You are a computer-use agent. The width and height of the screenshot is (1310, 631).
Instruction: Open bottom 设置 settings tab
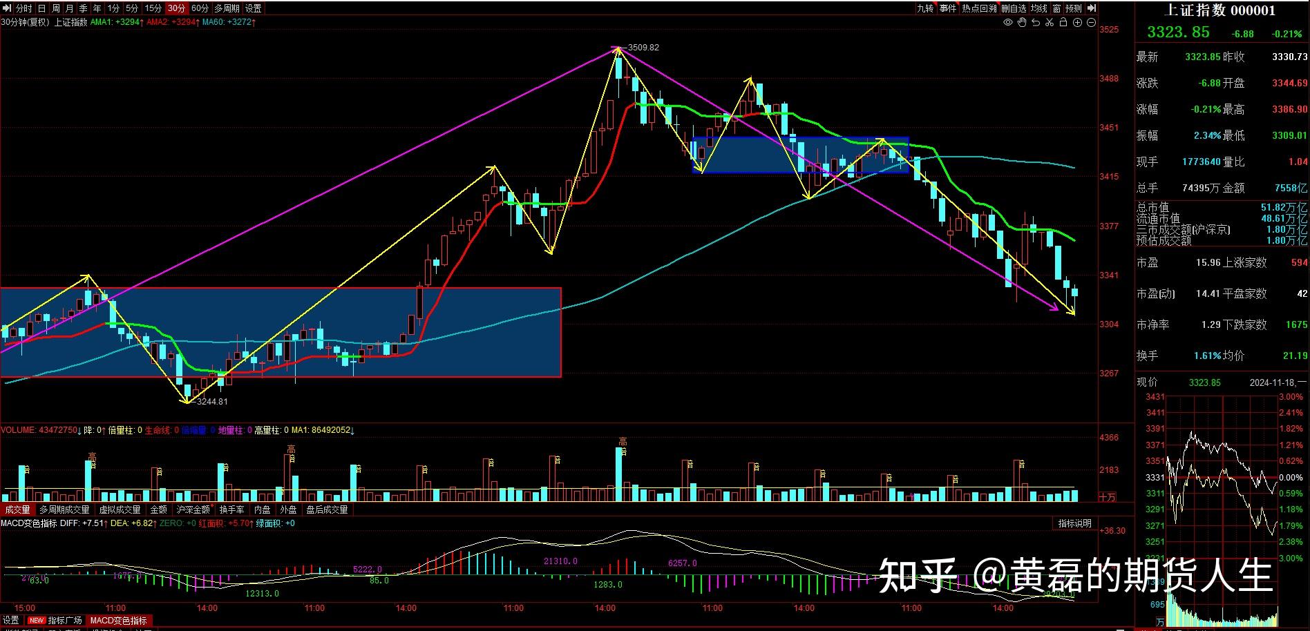tap(11, 620)
